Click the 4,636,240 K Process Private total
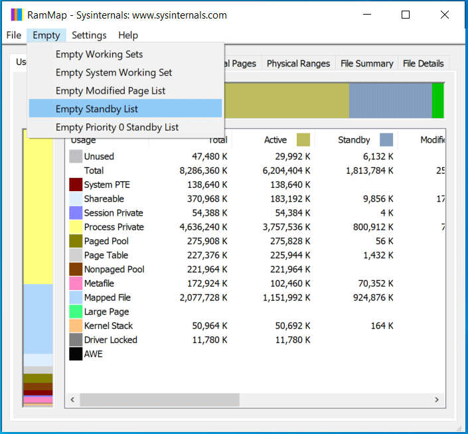The image size is (468, 434). 203,227
